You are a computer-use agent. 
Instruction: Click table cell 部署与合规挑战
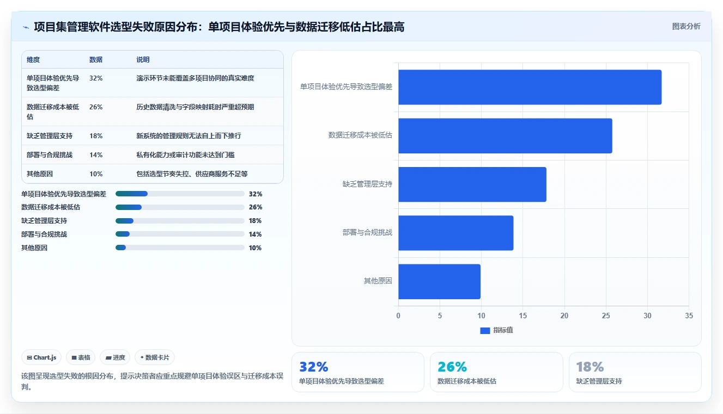pyautogui.click(x=50, y=155)
